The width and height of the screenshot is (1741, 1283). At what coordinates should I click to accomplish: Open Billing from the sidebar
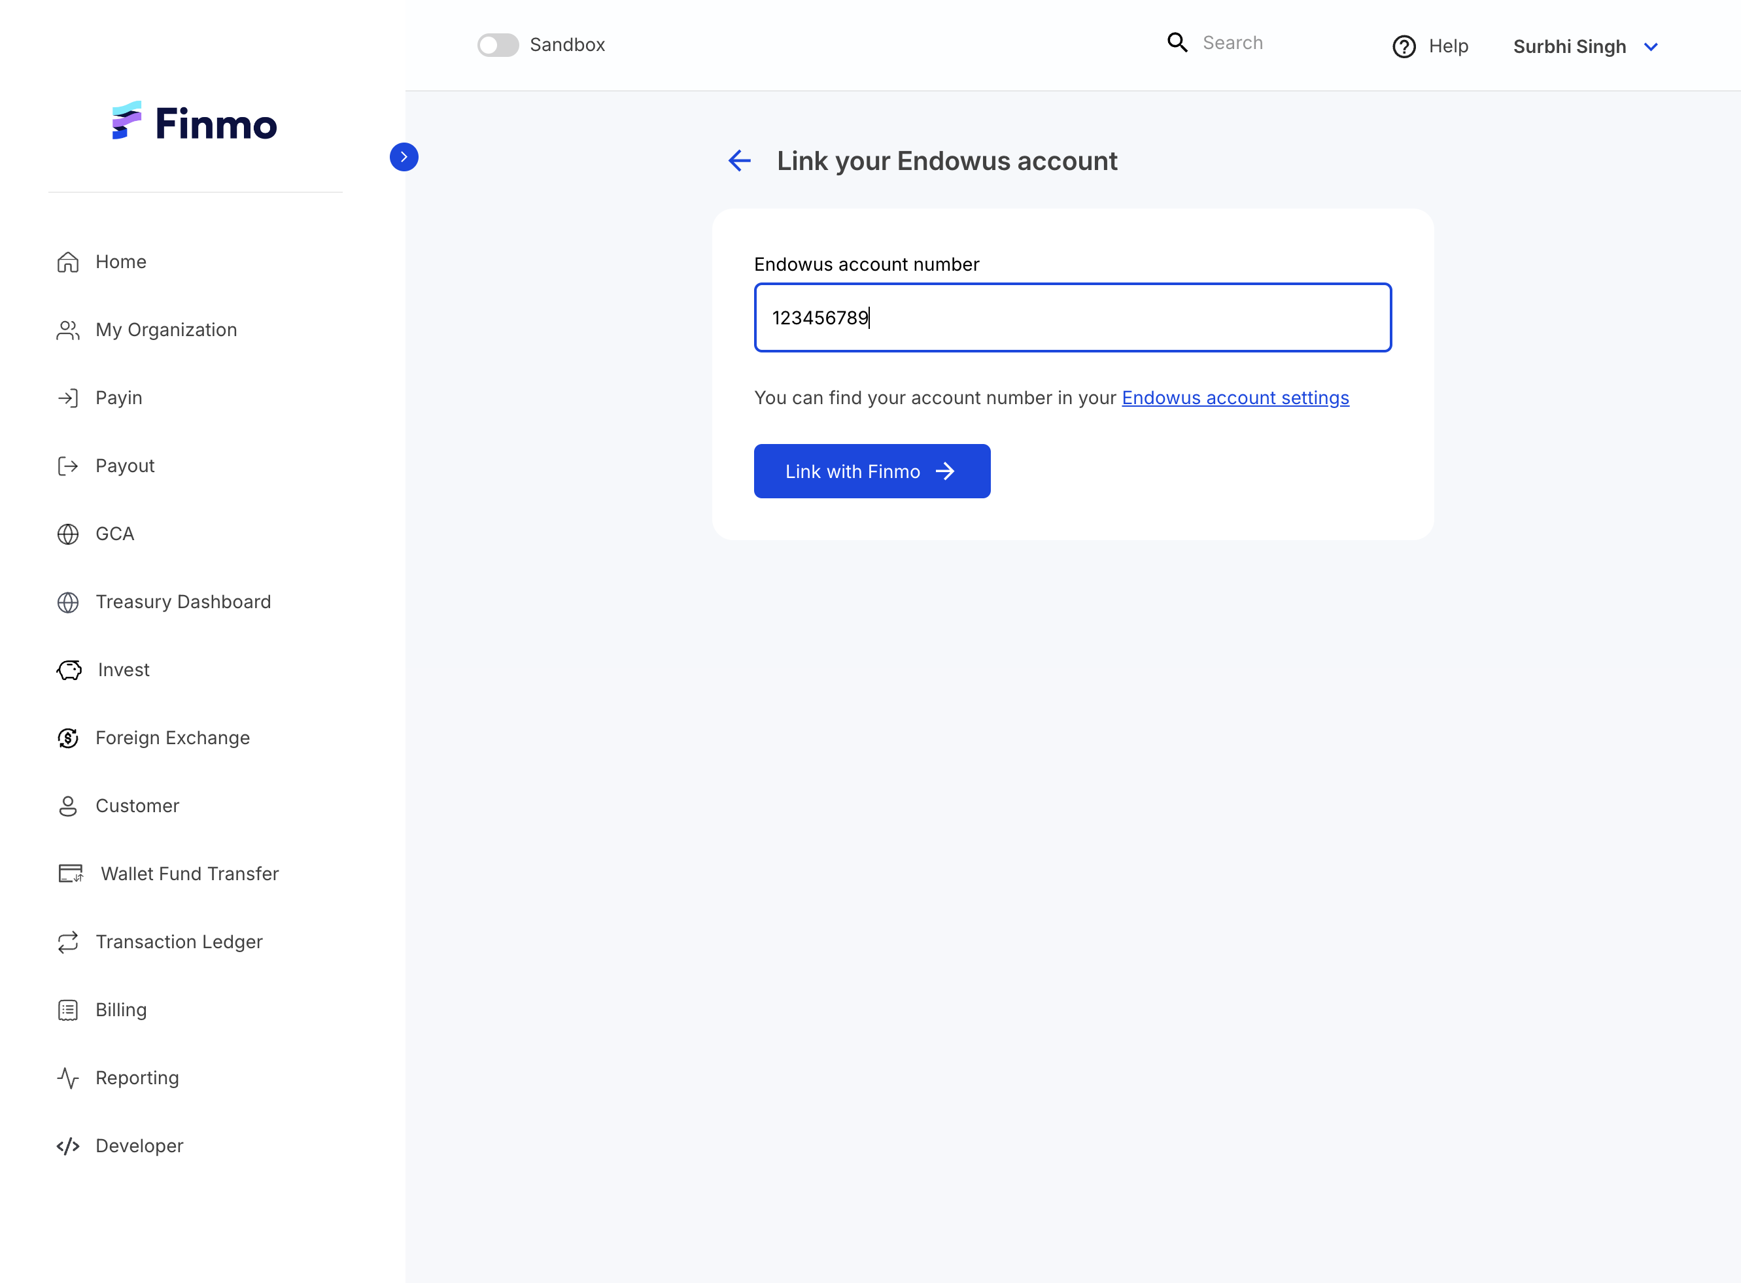tap(121, 1010)
